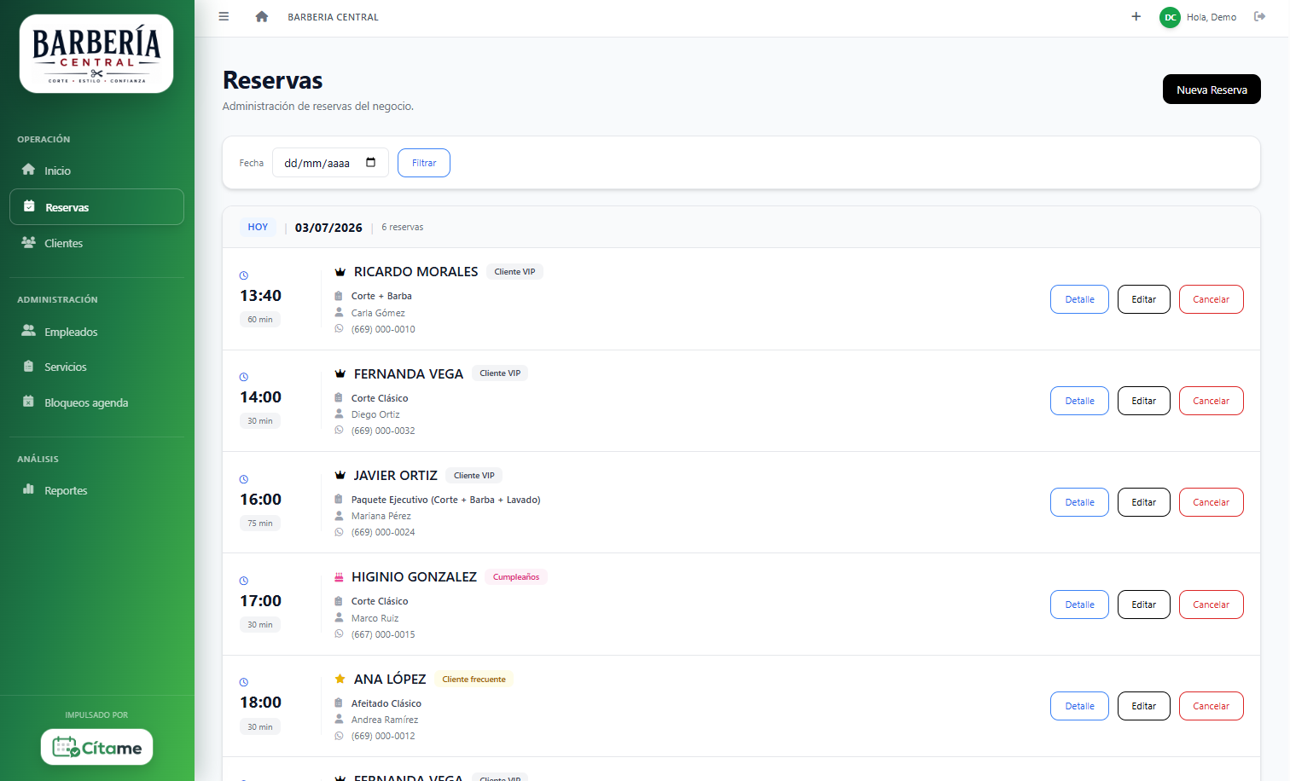Cancel the Higinio Gonzalez reservation
Viewport: 1290px width, 781px height.
pyautogui.click(x=1211, y=605)
